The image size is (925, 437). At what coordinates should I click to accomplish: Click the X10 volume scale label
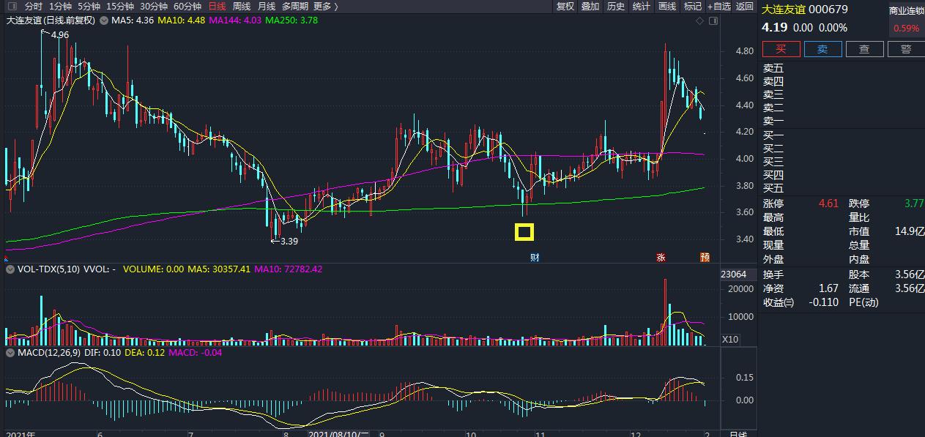pos(730,339)
